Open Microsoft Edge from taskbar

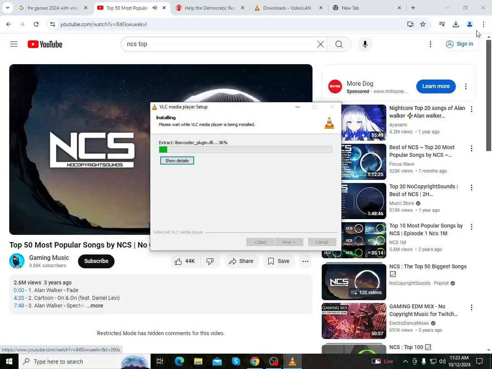180,361
